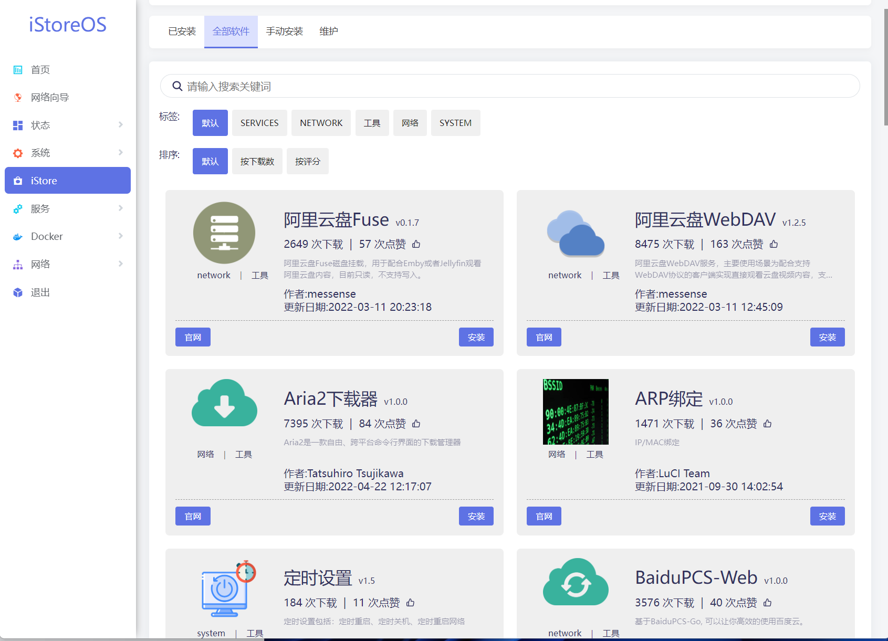Sort apps by 按下载数
This screenshot has width=888, height=641.
click(257, 161)
